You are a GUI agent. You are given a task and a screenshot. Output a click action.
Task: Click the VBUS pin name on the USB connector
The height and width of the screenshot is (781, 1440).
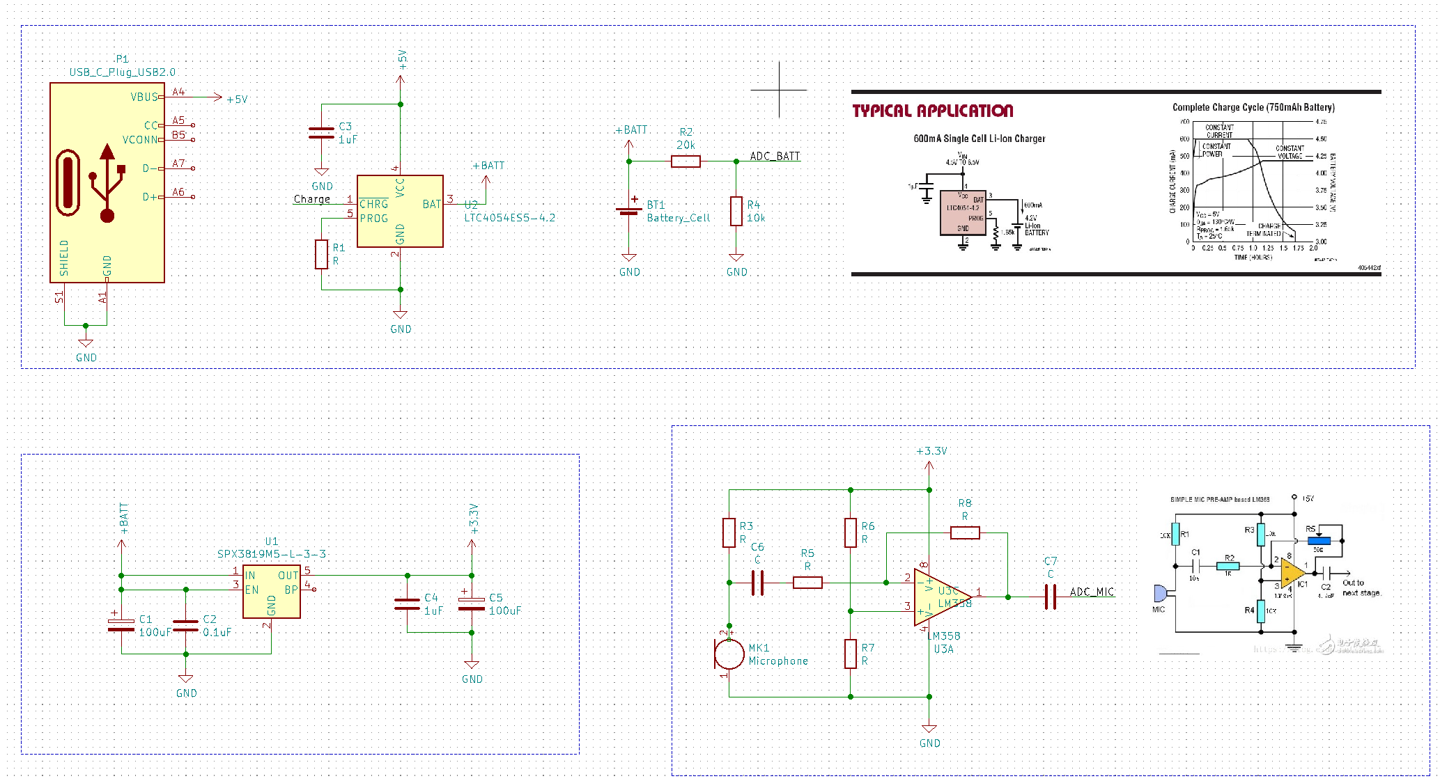[144, 97]
